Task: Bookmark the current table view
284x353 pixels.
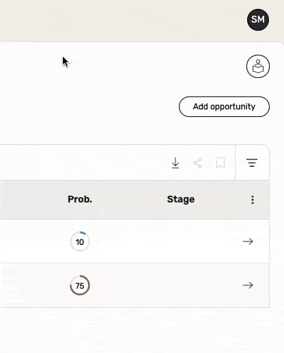Action: pos(221,163)
